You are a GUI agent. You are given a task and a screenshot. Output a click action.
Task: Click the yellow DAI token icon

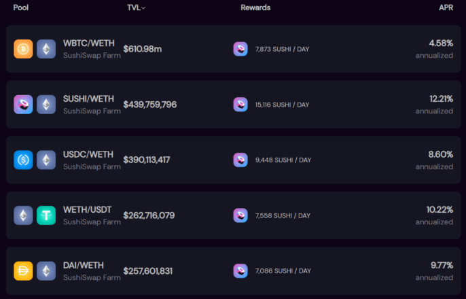[23, 271]
